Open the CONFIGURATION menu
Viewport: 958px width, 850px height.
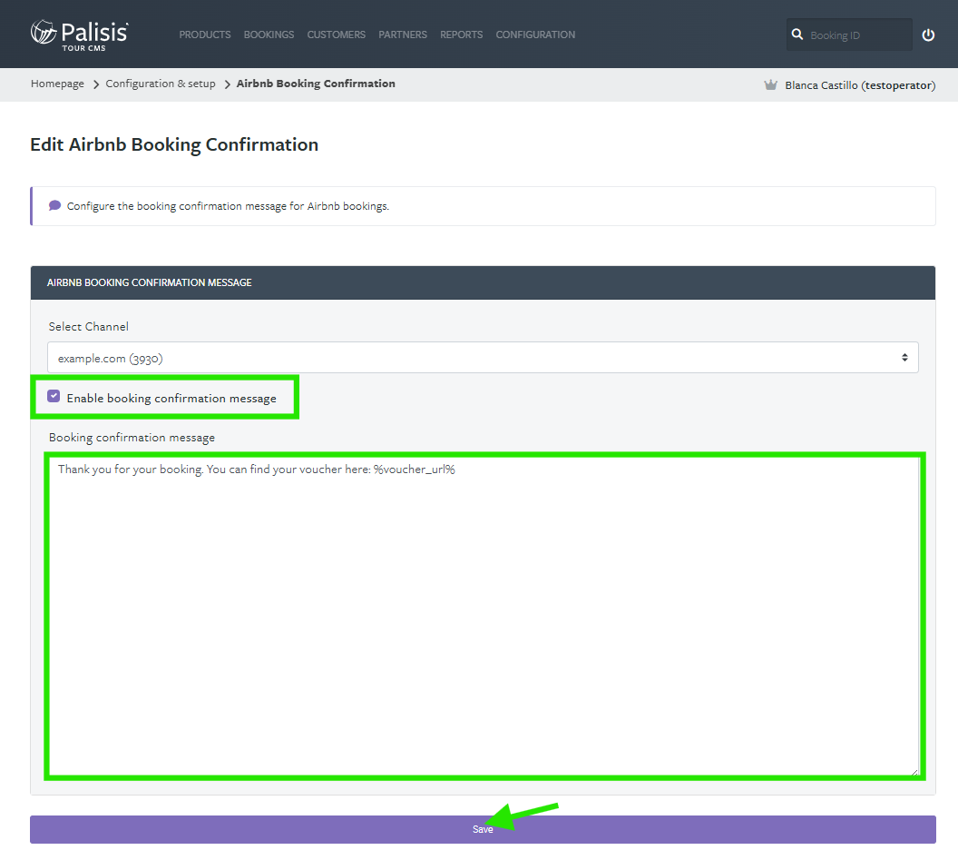[535, 35]
